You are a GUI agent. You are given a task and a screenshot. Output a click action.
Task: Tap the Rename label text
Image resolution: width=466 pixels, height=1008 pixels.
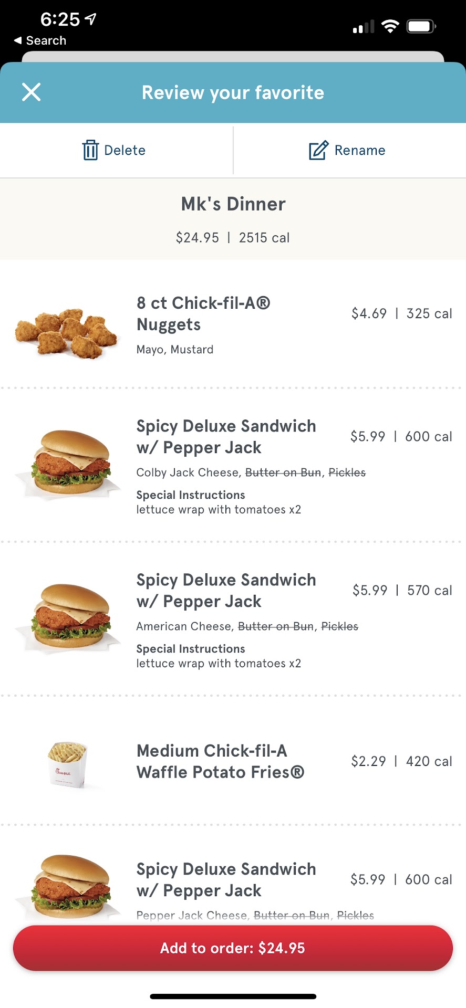click(360, 150)
